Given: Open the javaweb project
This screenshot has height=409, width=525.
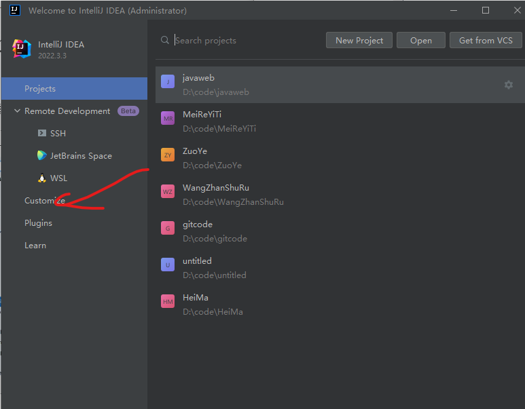Looking at the screenshot, I should pyautogui.click(x=340, y=85).
